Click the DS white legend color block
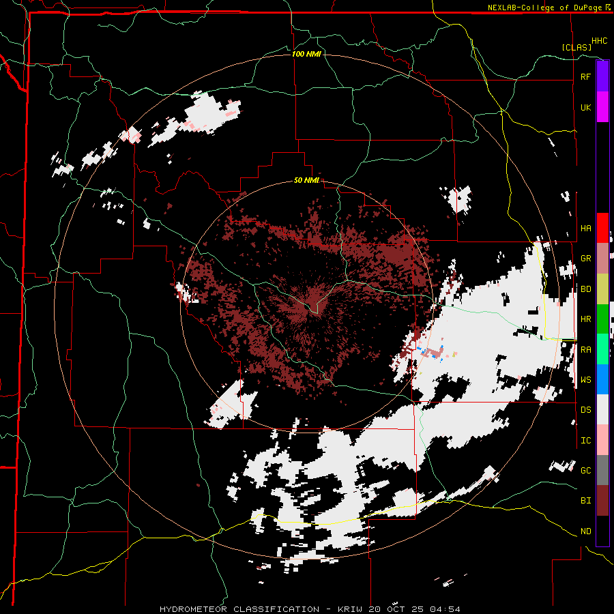The width and height of the screenshot is (614, 614). (x=602, y=409)
